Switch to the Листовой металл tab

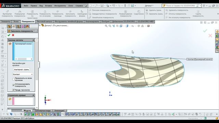[44, 22]
